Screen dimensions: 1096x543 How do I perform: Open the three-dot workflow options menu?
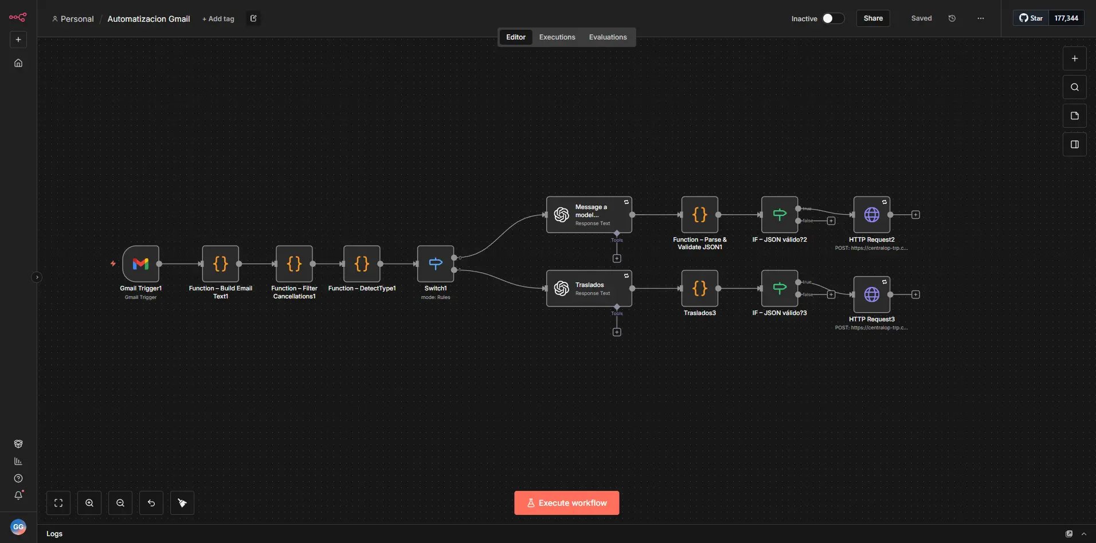pos(980,18)
